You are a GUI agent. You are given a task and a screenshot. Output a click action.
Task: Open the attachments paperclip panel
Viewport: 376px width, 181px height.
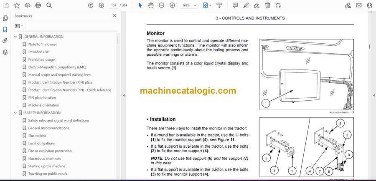pos(5,41)
